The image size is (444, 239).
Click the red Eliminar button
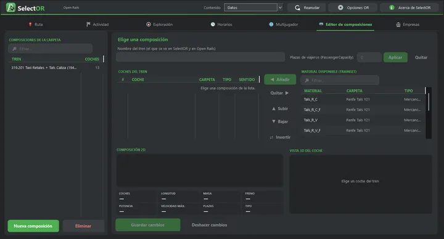click(83, 226)
